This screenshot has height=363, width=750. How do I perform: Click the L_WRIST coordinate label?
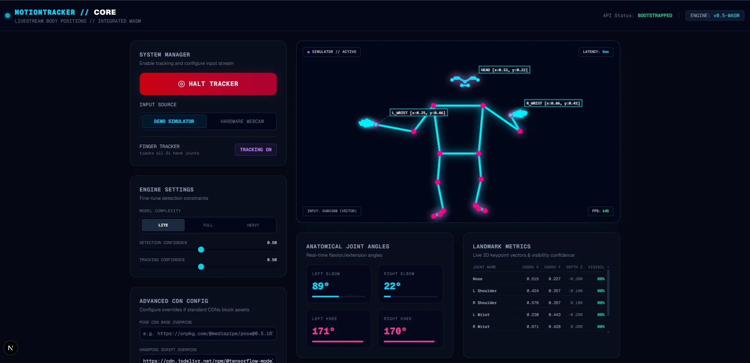(418, 113)
